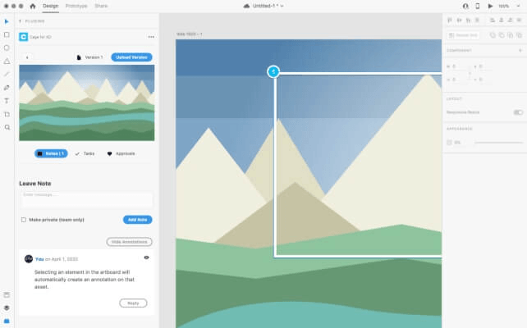527x328 pixels.
Task: Go back using the Plugins back arrow
Action: [x=21, y=21]
